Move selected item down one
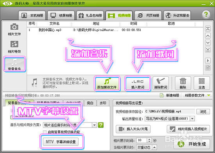This screenshot has width=215, height=153. (208, 43)
